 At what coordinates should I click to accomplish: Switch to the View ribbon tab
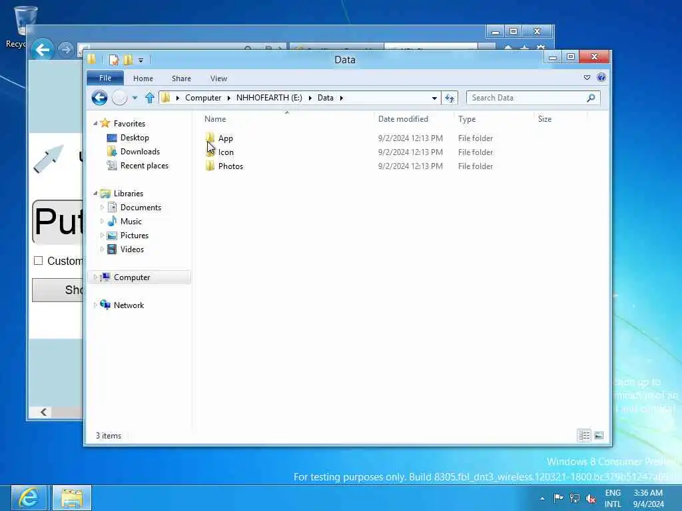(x=218, y=79)
